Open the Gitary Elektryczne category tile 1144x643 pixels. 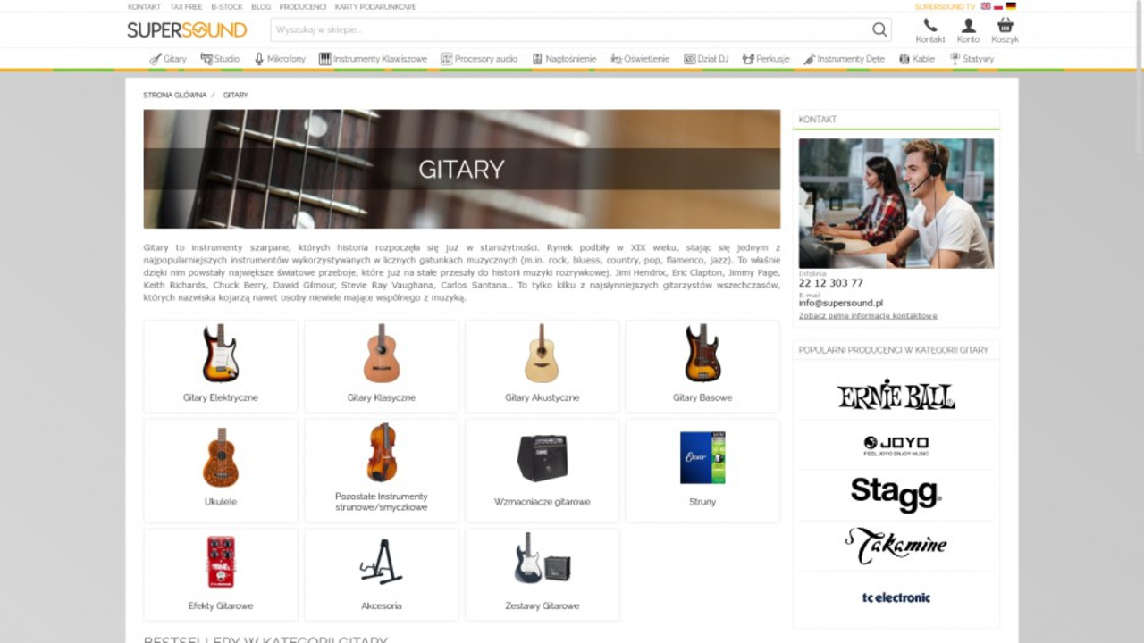(221, 366)
